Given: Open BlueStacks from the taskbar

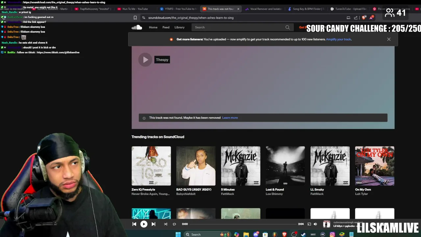Looking at the screenshot, I should click(x=341, y=234).
